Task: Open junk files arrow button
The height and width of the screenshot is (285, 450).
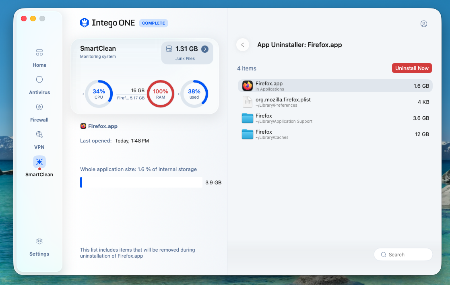Action: point(205,49)
